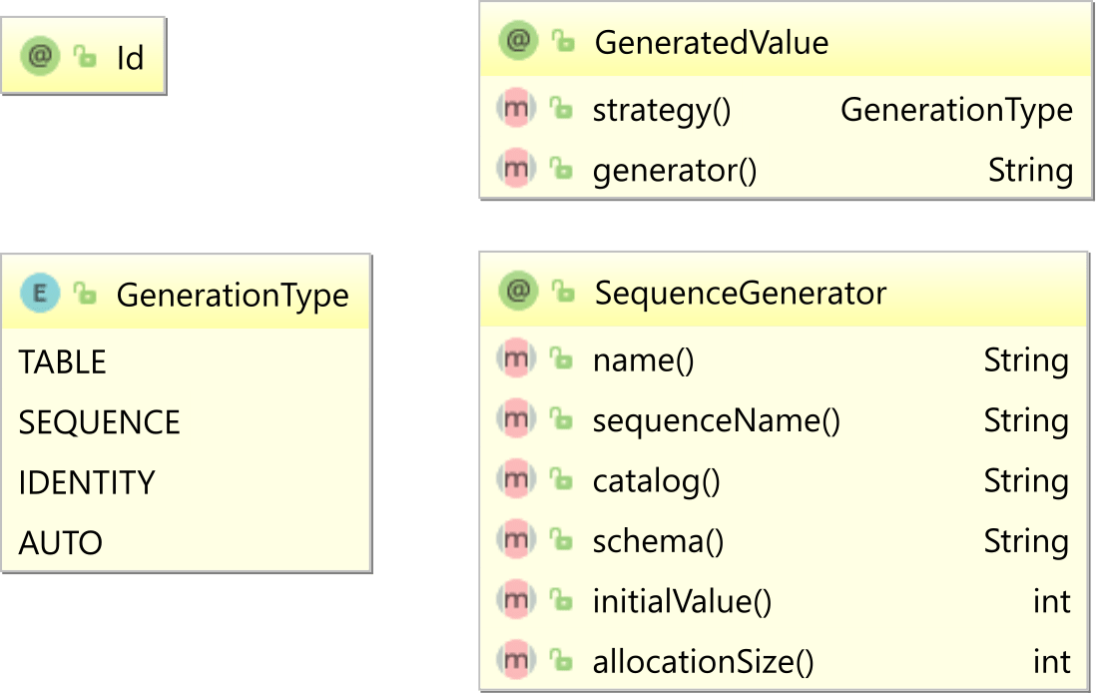Click the method icon beside allocationSize()
1096x693 pixels.
coord(516,660)
